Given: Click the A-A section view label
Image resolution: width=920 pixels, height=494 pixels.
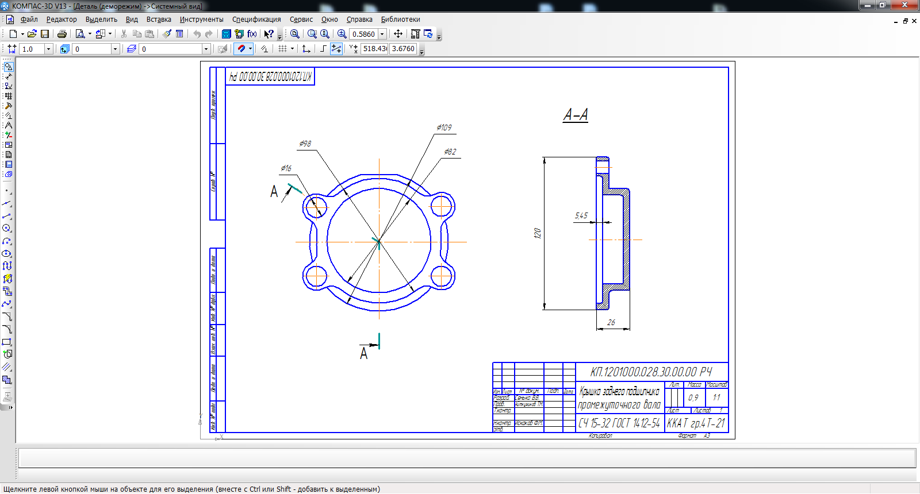Looking at the screenshot, I should coord(576,115).
